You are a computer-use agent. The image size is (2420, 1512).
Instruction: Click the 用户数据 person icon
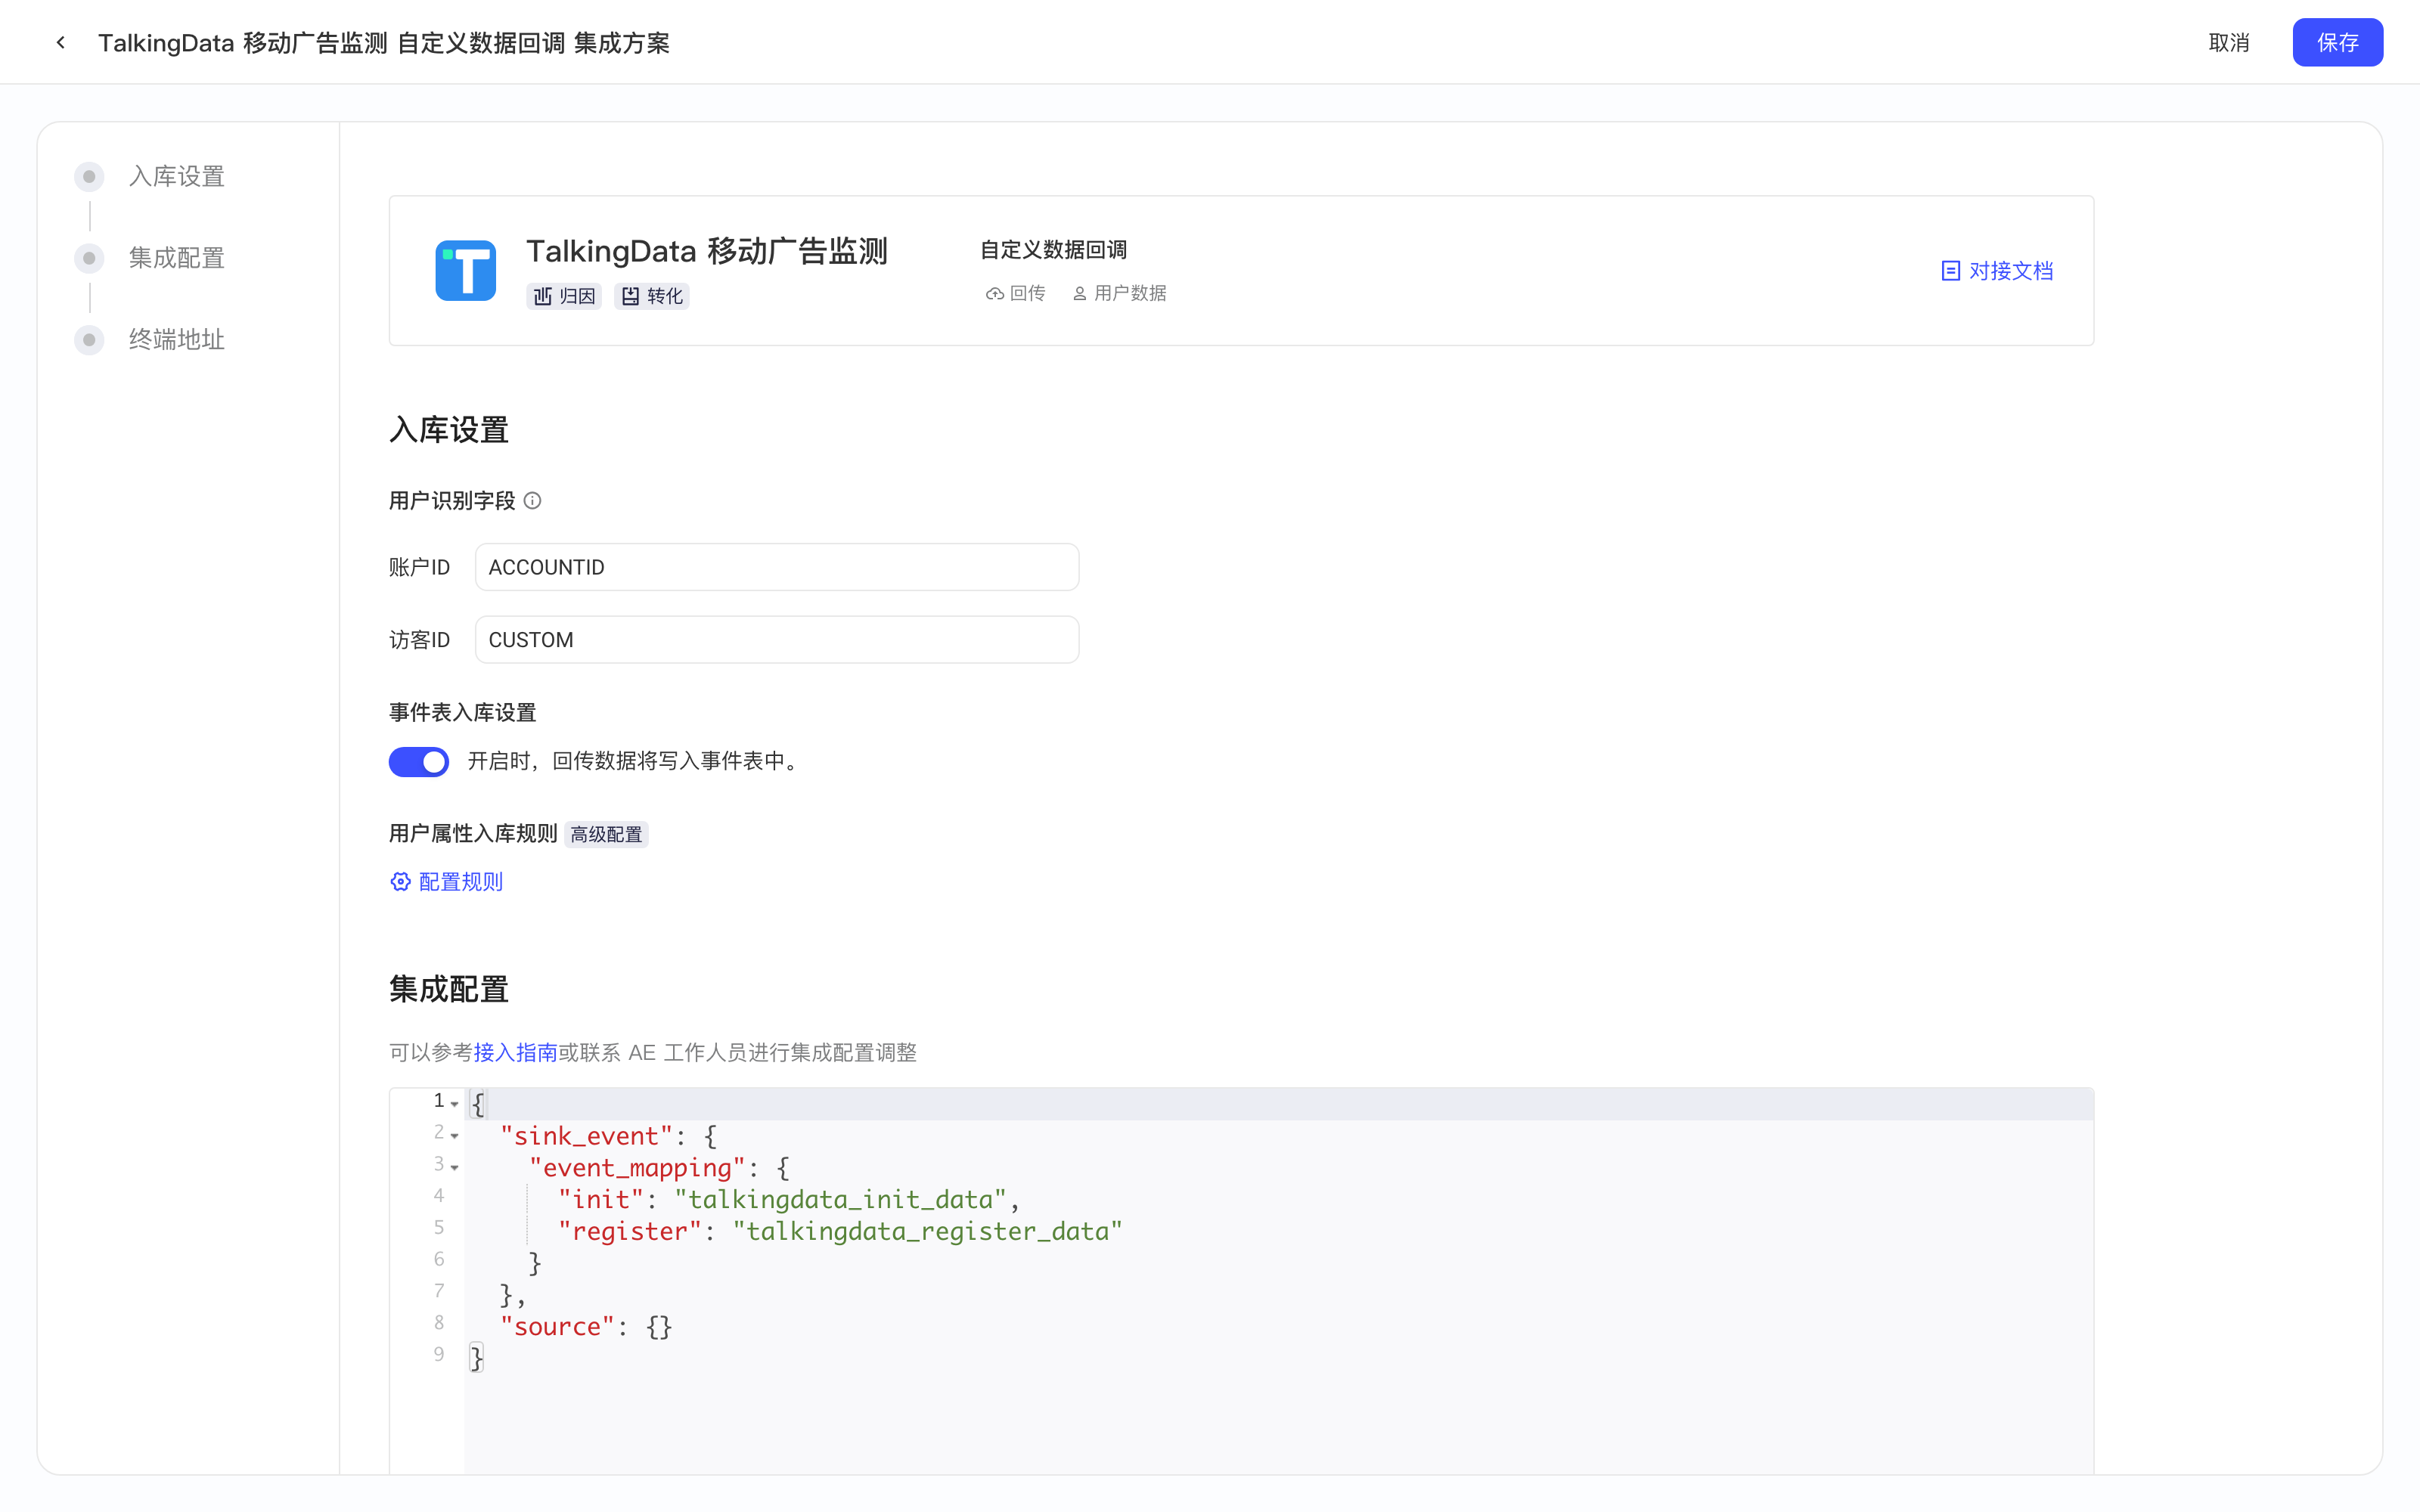[x=1079, y=293]
